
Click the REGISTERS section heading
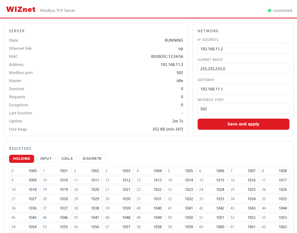[x=20, y=149]
